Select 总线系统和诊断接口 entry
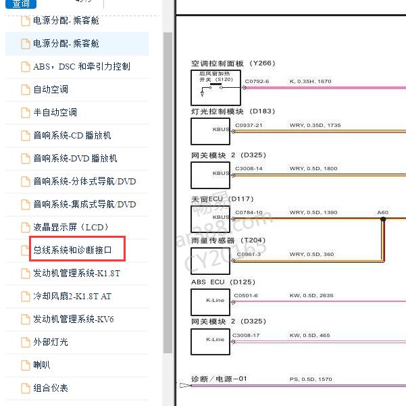Viewport: 406px width, 406px height. pos(72,250)
